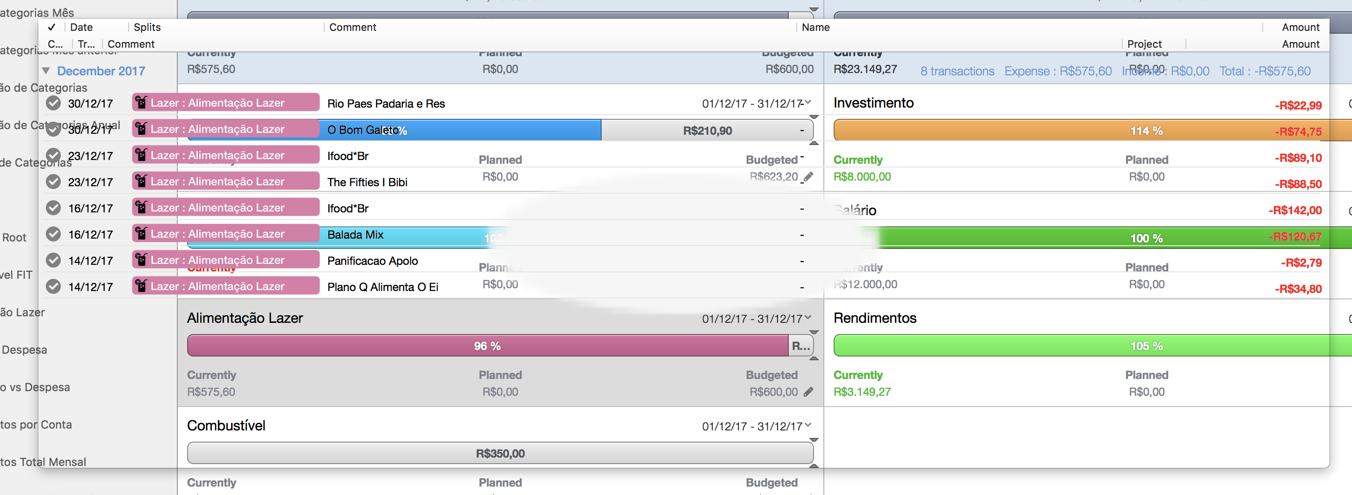Click category icon in 16/12/17 Ifood*Br row
The image size is (1352, 495).
tap(141, 207)
